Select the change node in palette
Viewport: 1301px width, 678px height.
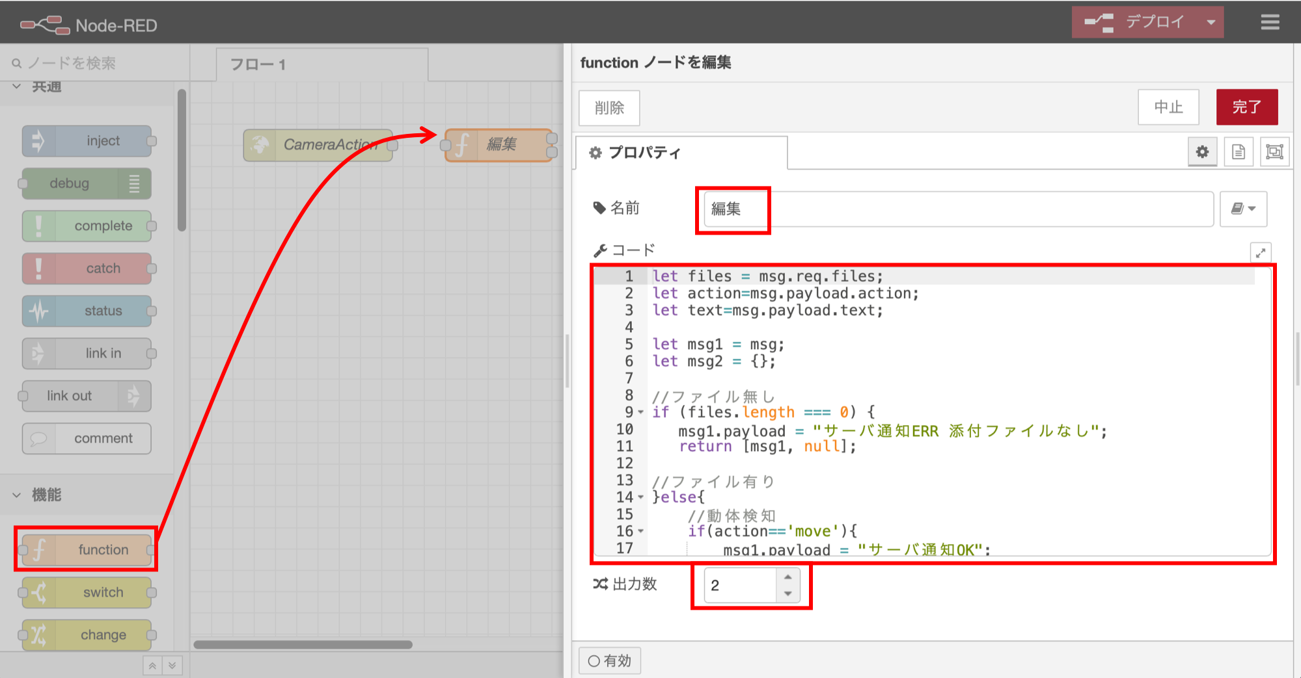pyautogui.click(x=87, y=634)
